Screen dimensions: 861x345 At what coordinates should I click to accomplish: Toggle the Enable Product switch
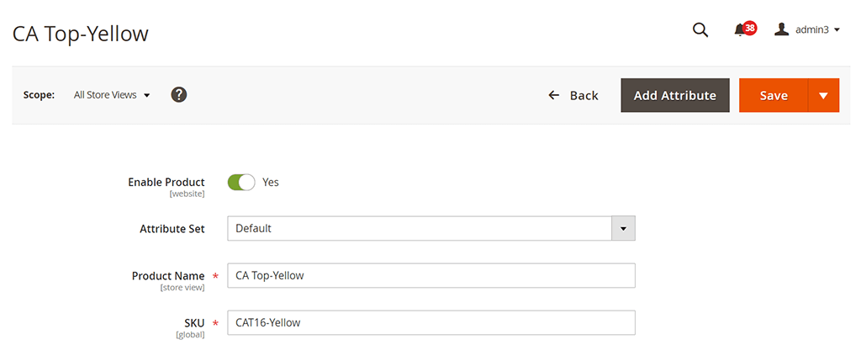pos(241,183)
